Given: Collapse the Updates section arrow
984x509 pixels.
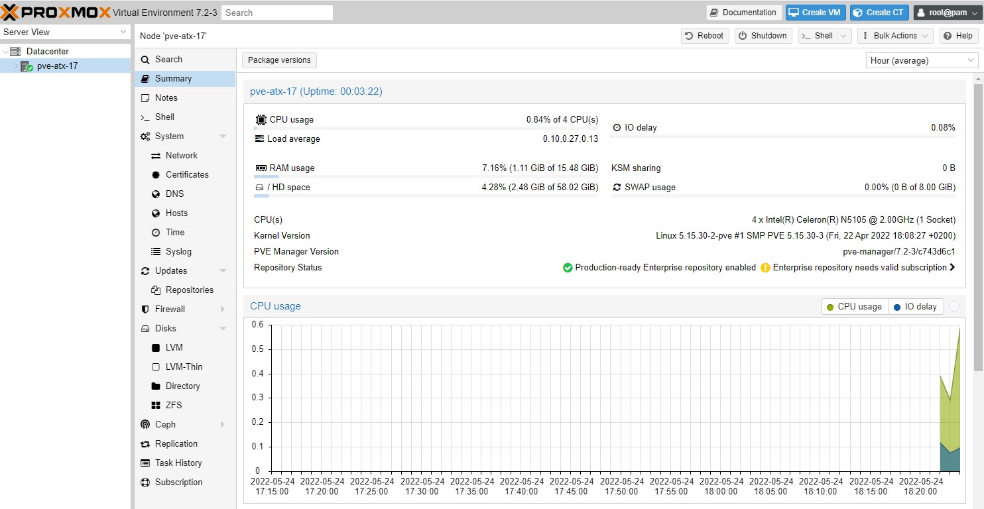Looking at the screenshot, I should (223, 271).
